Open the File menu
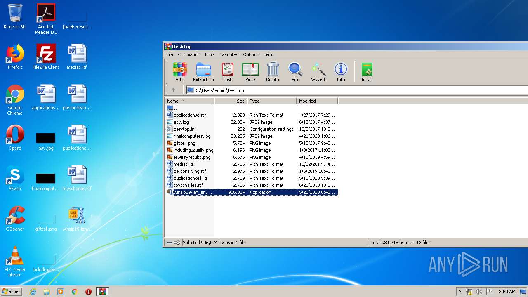The image size is (528, 297). (x=170, y=54)
